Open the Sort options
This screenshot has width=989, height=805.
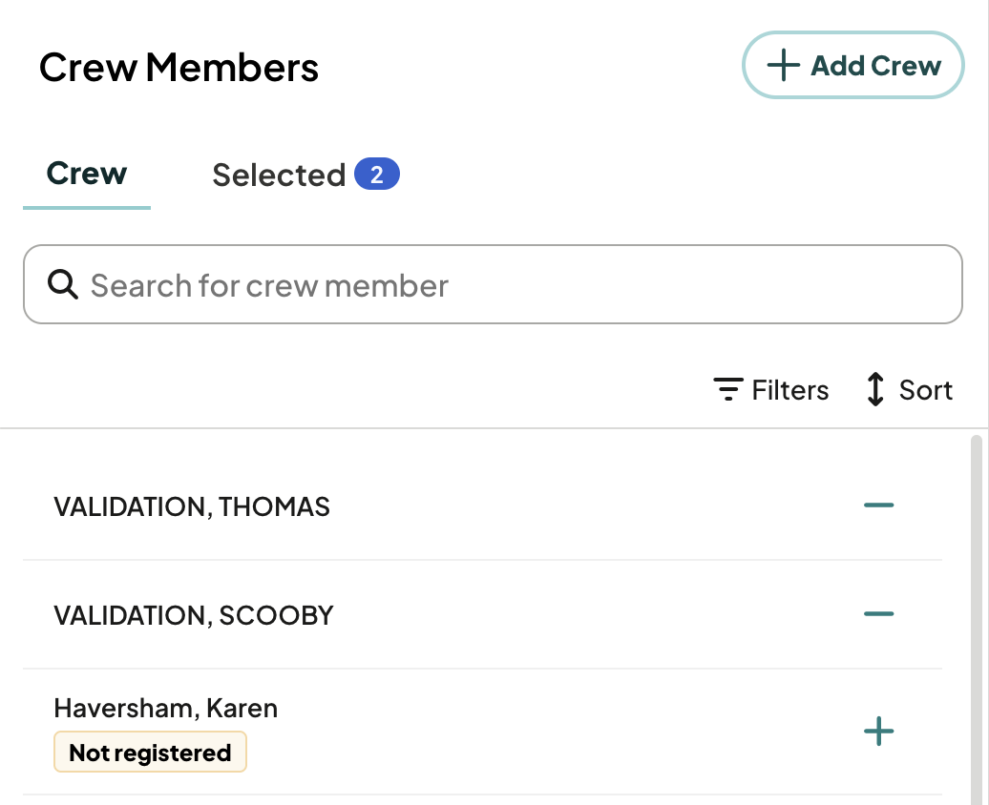pos(909,389)
